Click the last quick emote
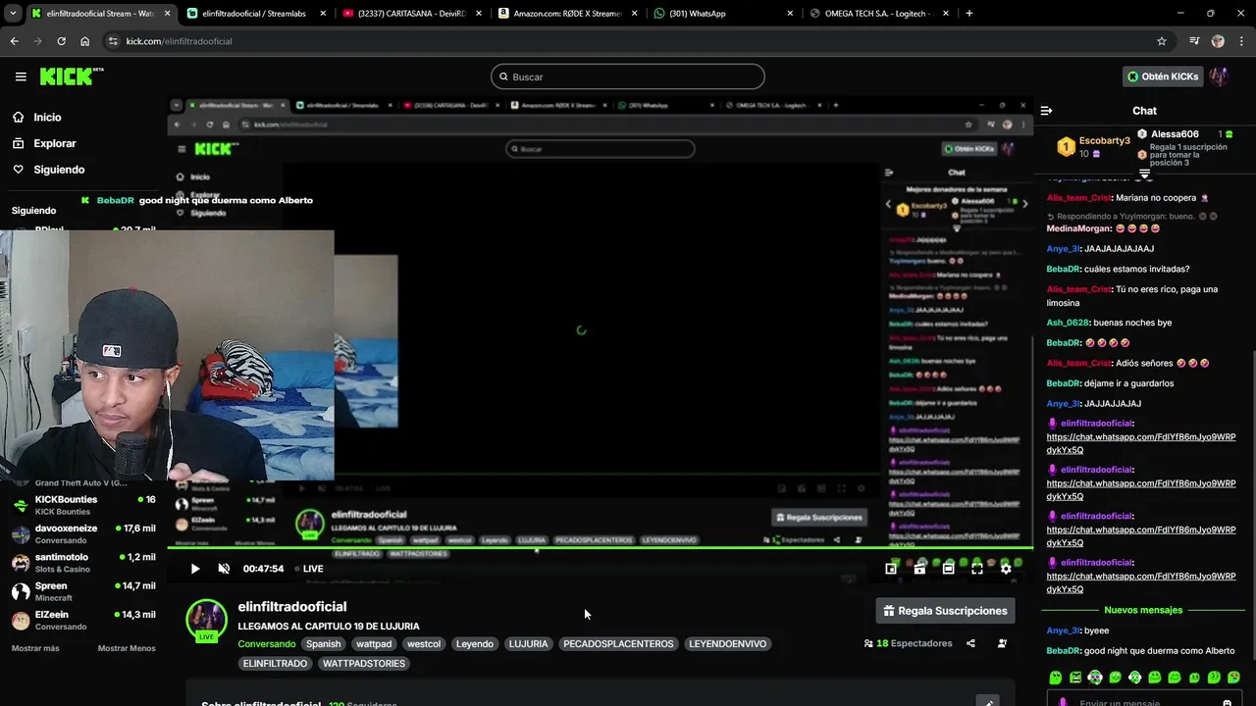 click(1233, 678)
